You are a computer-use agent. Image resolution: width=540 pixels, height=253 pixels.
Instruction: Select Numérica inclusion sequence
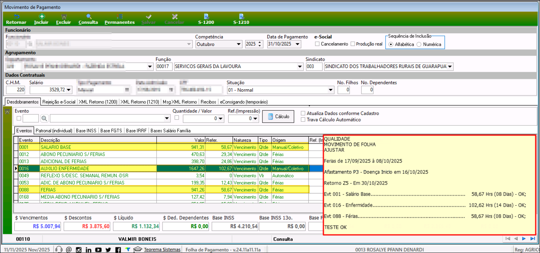point(419,45)
